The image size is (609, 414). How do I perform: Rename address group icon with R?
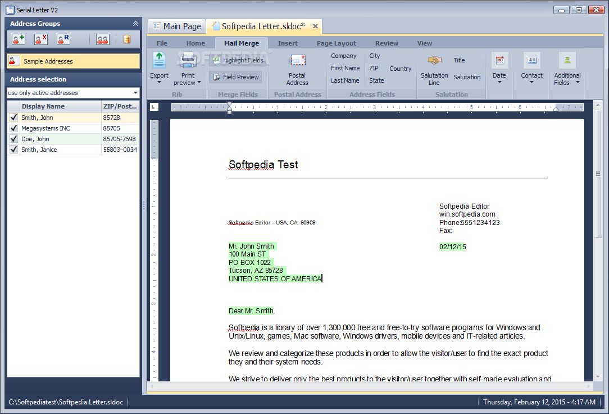[x=63, y=39]
